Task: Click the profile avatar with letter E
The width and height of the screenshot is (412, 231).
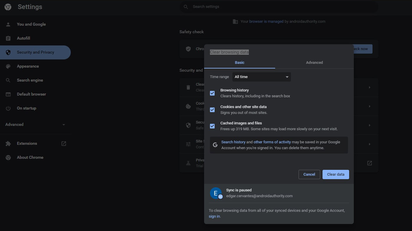Action: (x=216, y=193)
